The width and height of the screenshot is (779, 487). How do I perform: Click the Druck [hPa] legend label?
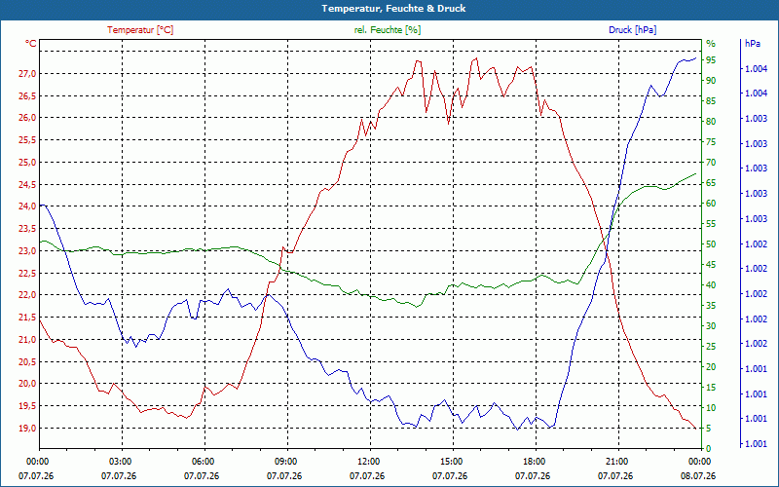coord(632,30)
